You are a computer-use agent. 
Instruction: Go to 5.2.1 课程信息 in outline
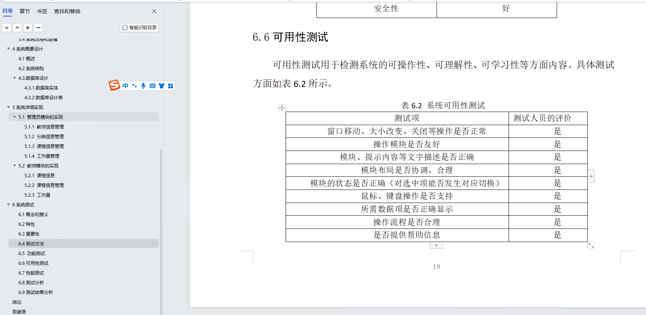point(40,176)
